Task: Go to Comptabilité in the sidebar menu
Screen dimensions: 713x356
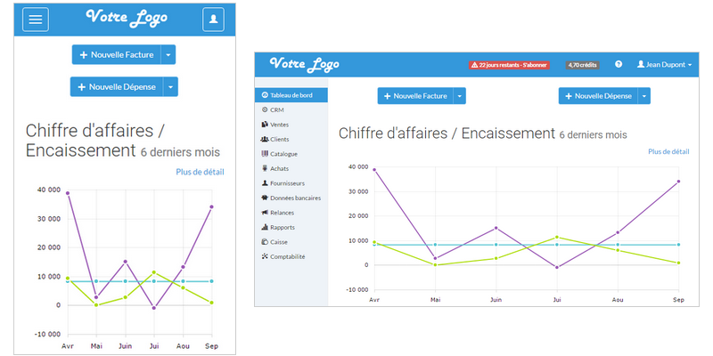Action: [x=287, y=256]
